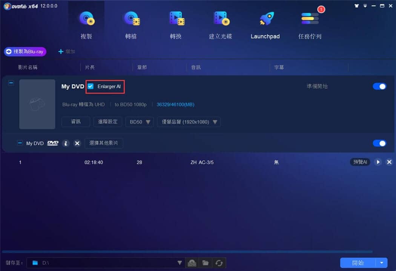Viewport: 396px width, 271px height.
Task: Expand the 優質品質 (1920x1080) quality dropdown
Action: tap(189, 122)
